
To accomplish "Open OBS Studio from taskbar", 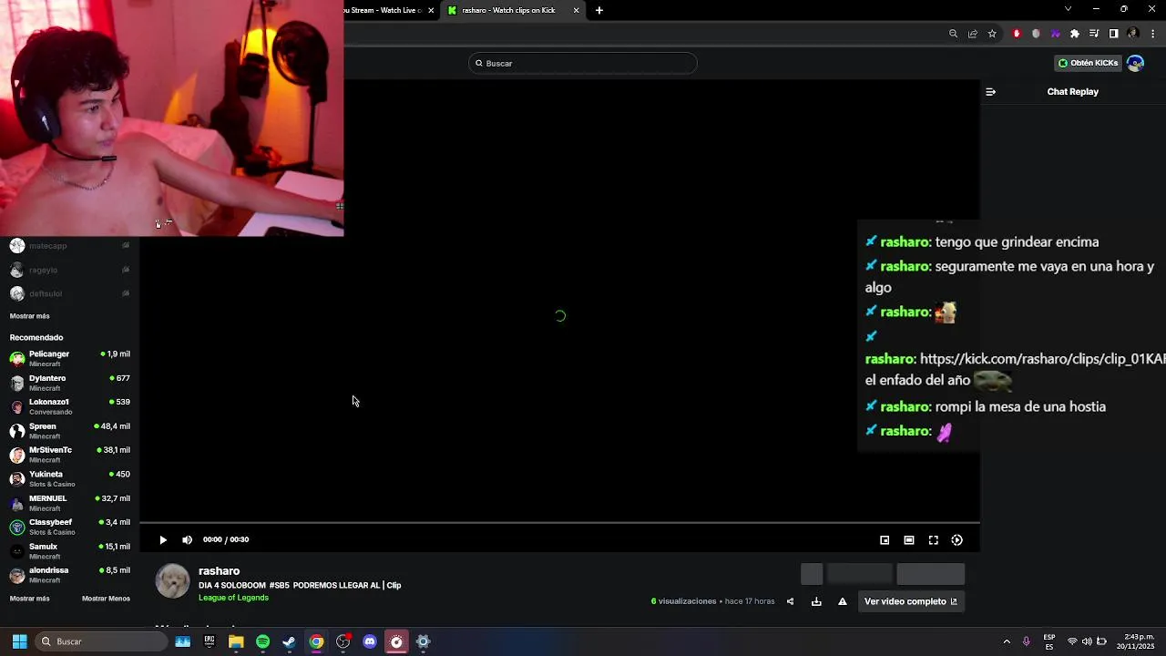I will coord(343,641).
